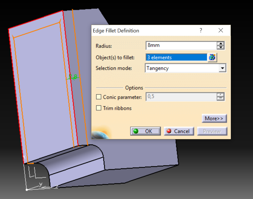This screenshot has height=199, width=253.
Task: Click the Preview button
Action: coord(212,131)
